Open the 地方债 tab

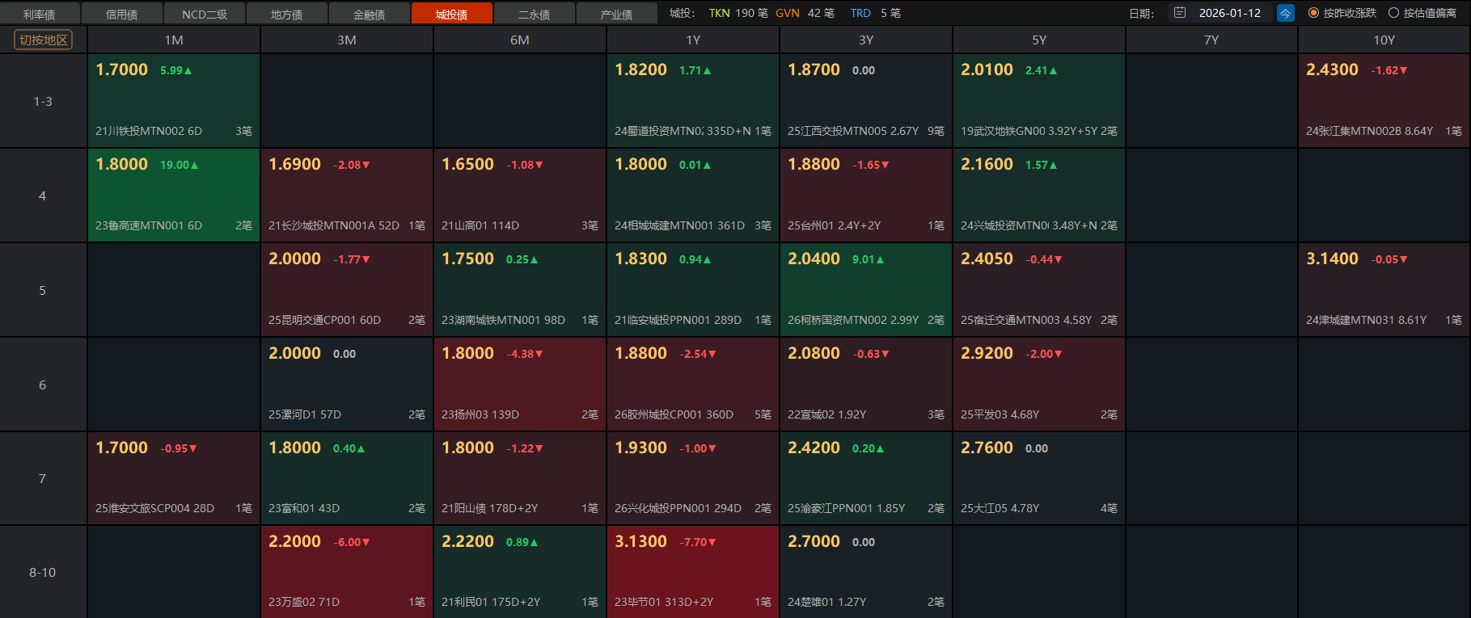(x=287, y=14)
